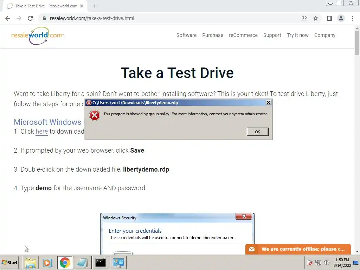The height and width of the screenshot is (270, 360).
Task: Restore down the Chrome window
Action: point(339,3)
